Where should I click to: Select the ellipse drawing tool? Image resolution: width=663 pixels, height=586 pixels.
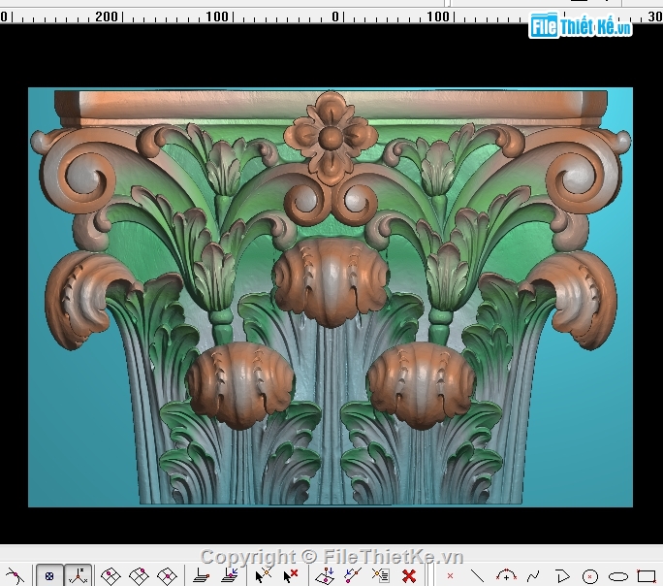pyautogui.click(x=618, y=576)
